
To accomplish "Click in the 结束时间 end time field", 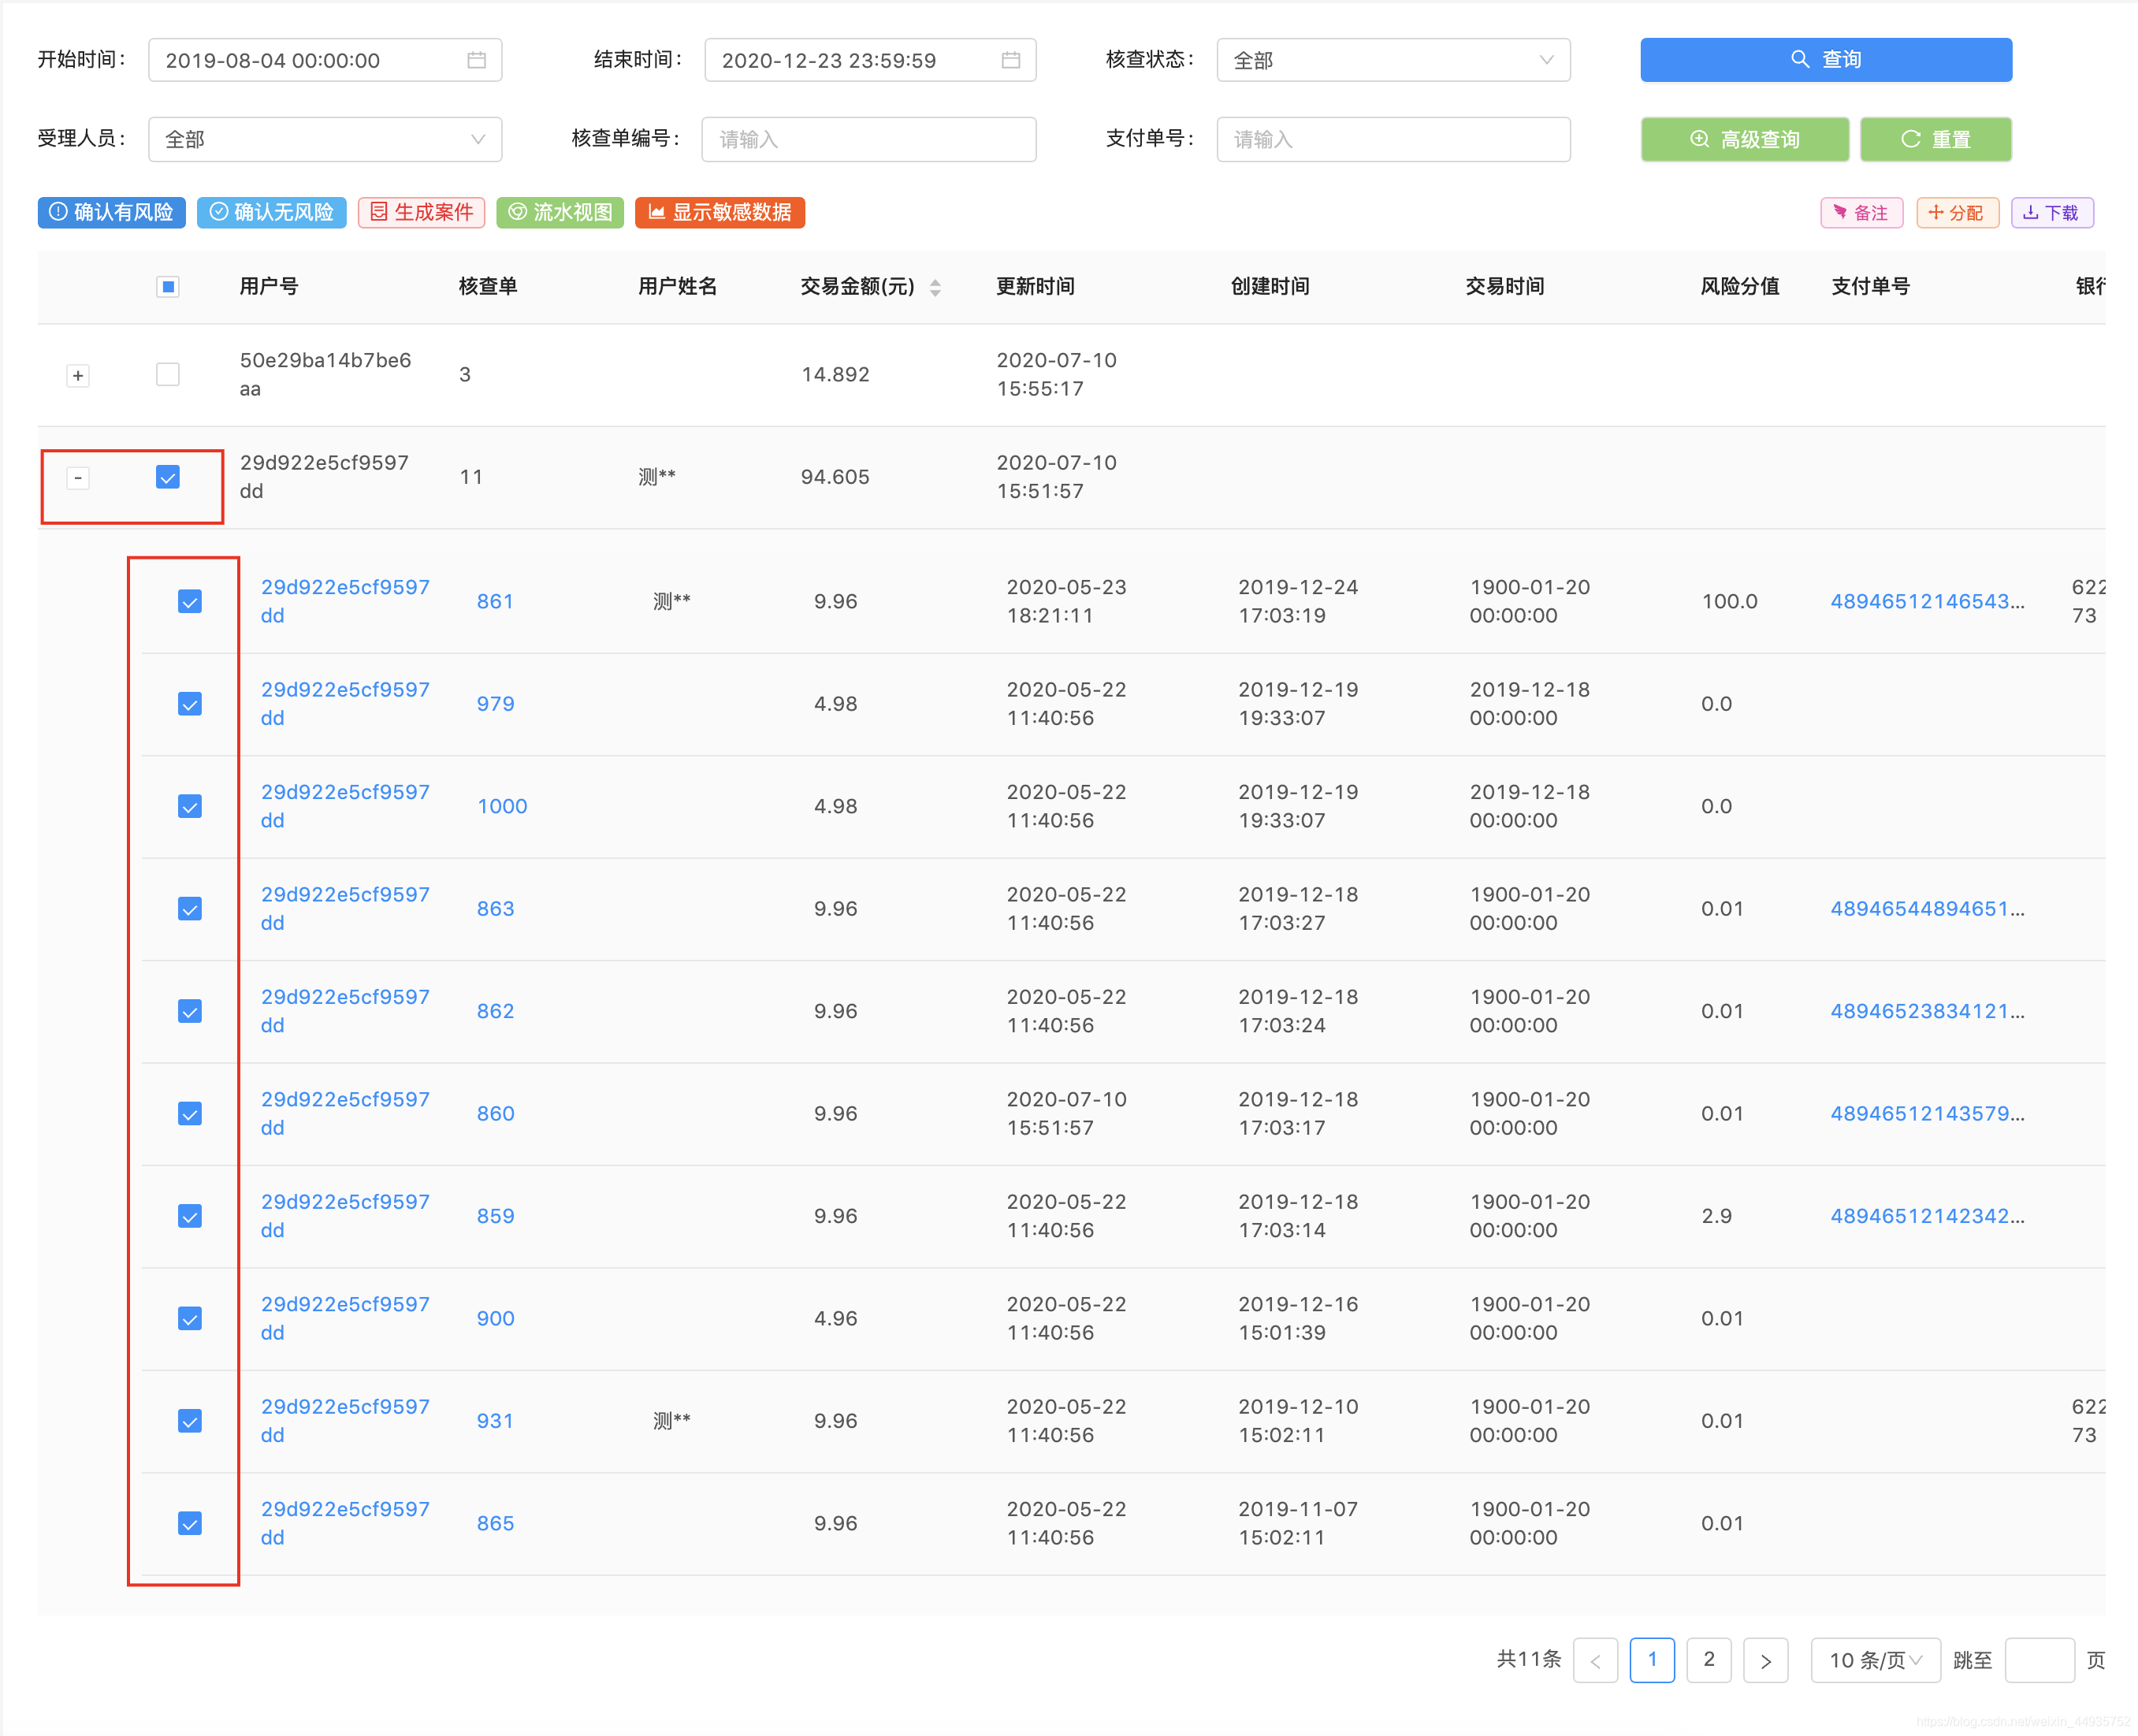I will pos(870,60).
